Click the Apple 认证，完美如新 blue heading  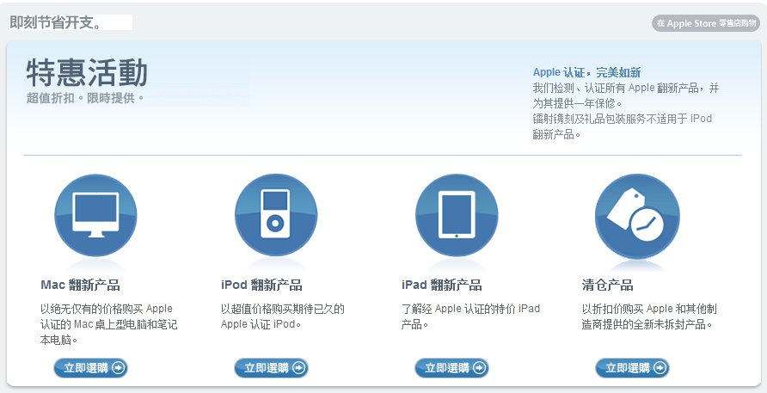pyautogui.click(x=586, y=72)
